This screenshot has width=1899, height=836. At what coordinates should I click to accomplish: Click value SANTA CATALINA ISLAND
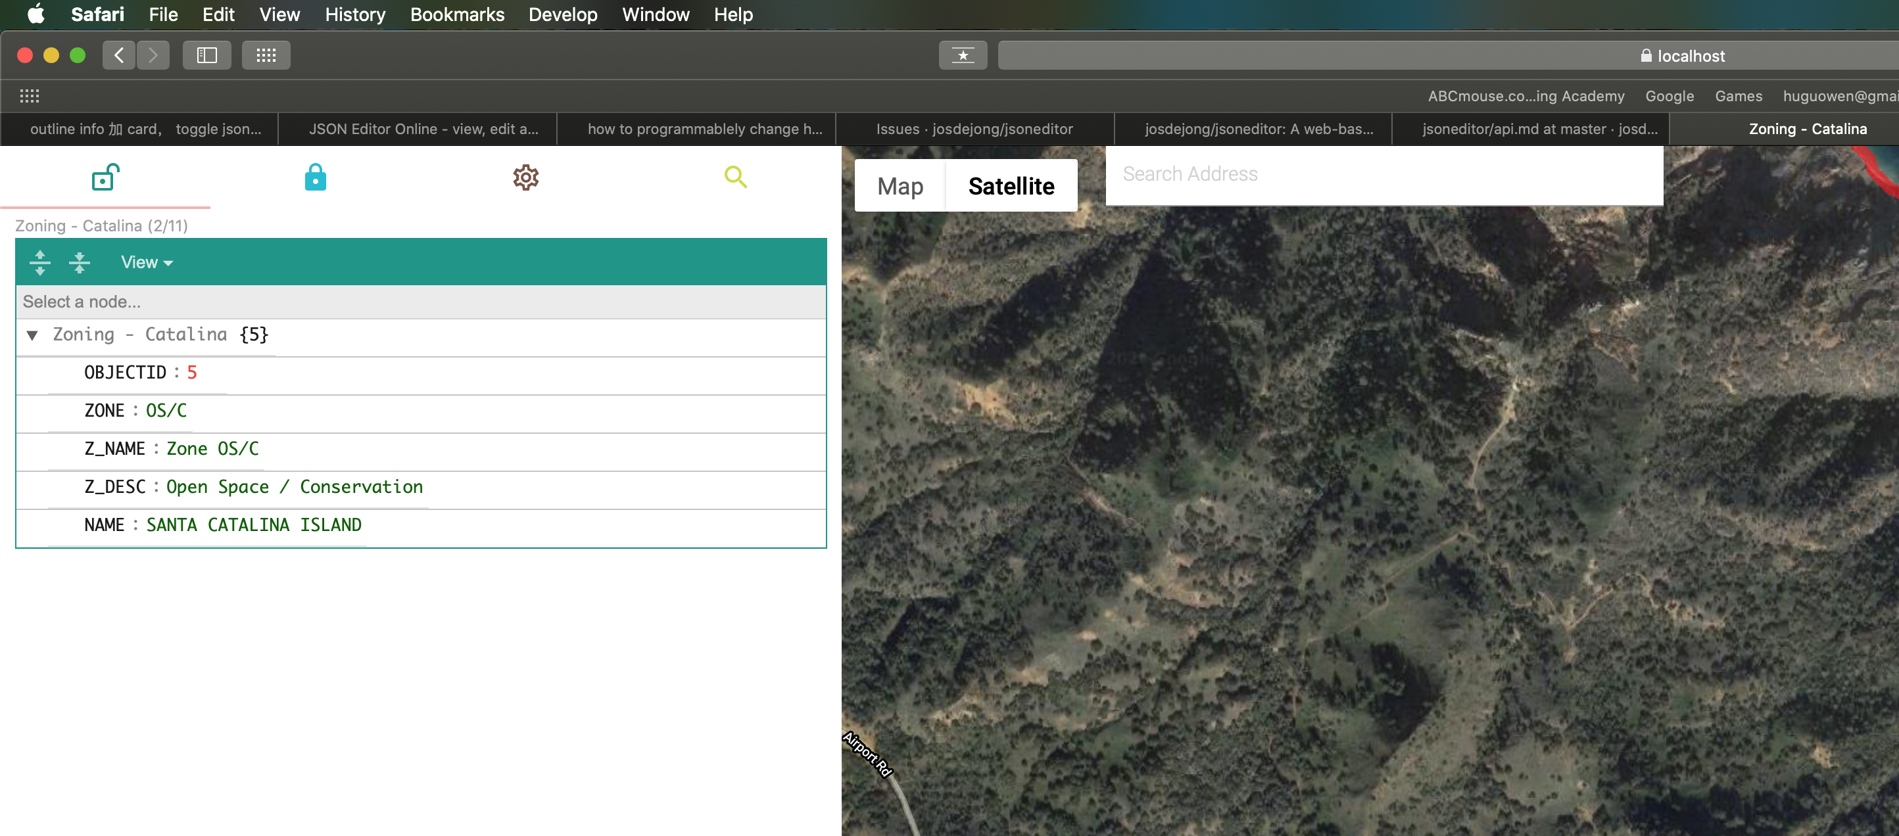(x=254, y=526)
